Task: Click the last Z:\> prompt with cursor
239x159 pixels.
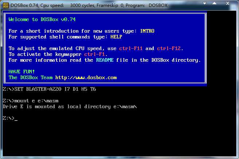Action: [x=10, y=118]
